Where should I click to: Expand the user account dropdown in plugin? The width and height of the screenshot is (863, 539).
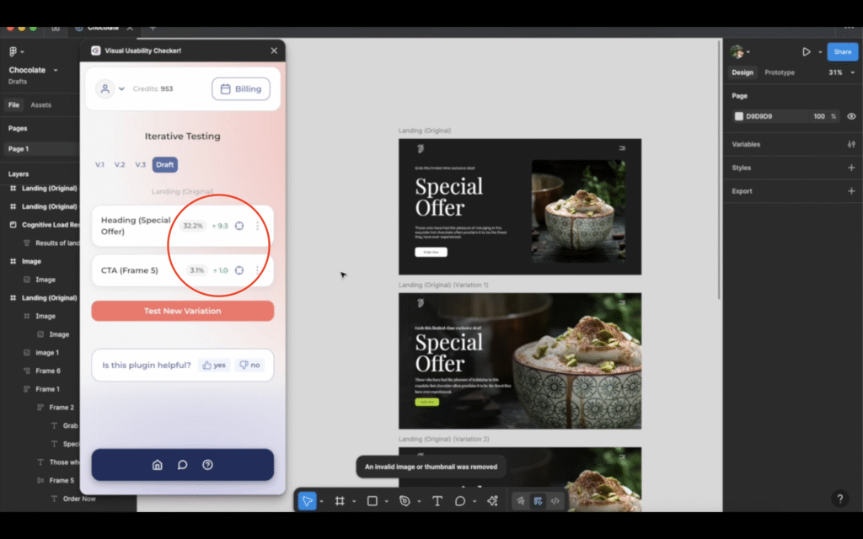click(x=110, y=88)
